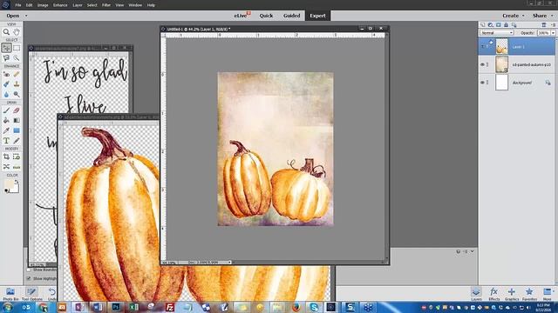Open the blend mode Normal dropdown
558x313 pixels.
click(497, 33)
